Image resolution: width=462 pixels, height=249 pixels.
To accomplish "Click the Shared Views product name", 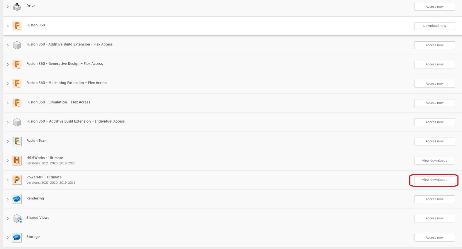I will (38, 218).
